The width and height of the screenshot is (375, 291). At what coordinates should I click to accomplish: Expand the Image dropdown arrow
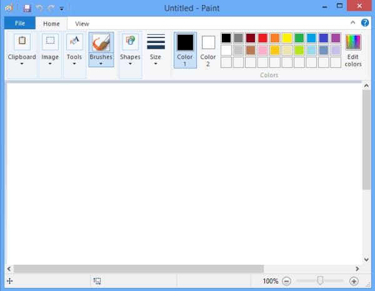click(50, 64)
